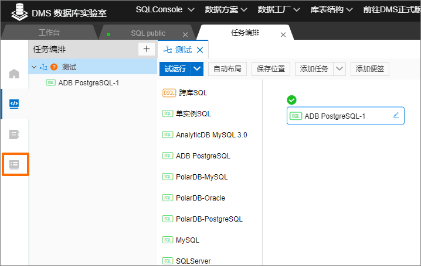Switch to the 工作台 tab
The width and height of the screenshot is (421, 266).
click(49, 33)
